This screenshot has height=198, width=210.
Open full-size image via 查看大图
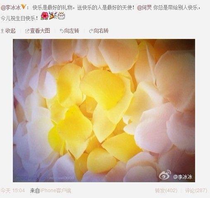click(x=40, y=31)
